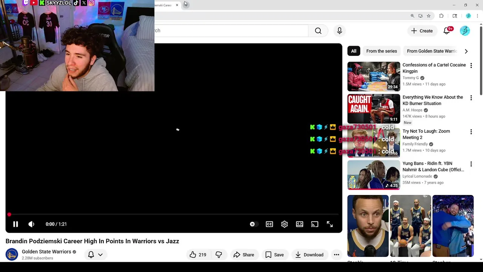This screenshot has height=272, width=483.
Task: Save video to a playlist
Action: [x=275, y=255]
